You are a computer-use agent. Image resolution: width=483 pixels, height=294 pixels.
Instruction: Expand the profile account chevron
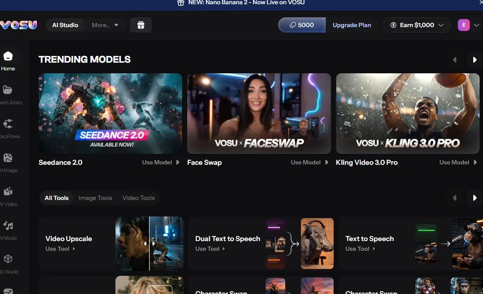pos(477,25)
